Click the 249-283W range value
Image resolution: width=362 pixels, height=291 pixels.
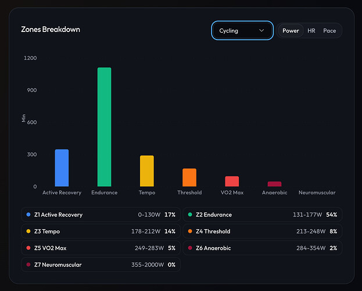(x=149, y=248)
